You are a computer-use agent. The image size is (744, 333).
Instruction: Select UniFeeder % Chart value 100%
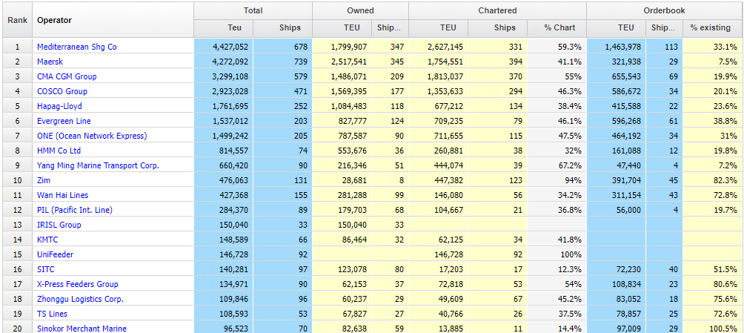(x=557, y=254)
